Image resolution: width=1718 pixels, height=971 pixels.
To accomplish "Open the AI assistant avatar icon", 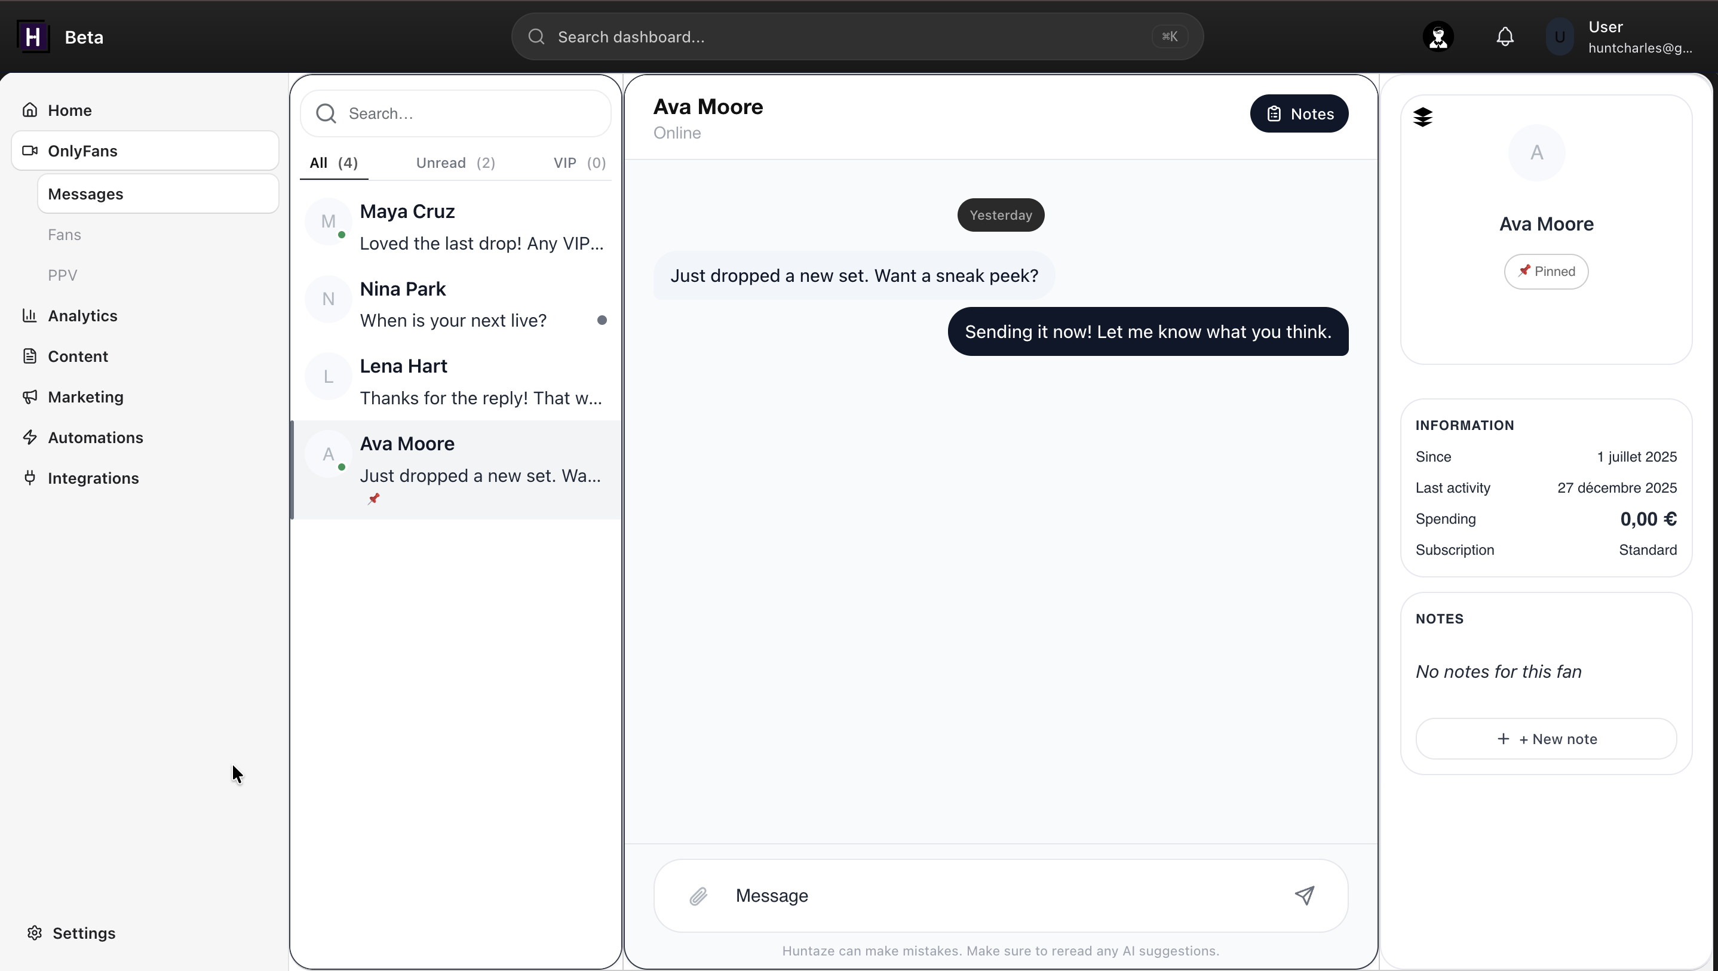I will click(1438, 36).
